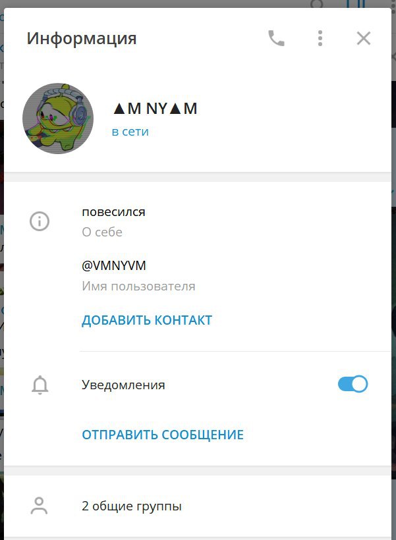Open the three-dot more options menu
The width and height of the screenshot is (396, 540).
[x=320, y=38]
